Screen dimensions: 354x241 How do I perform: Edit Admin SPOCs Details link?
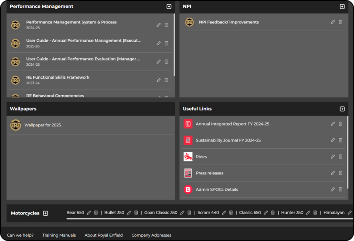coord(333,190)
